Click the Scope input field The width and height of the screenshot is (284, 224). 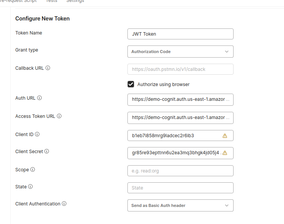coord(180,171)
